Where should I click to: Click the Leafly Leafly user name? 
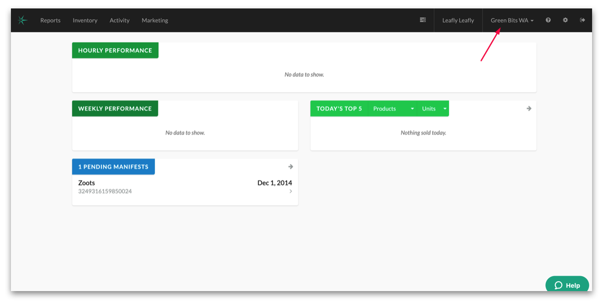pyautogui.click(x=458, y=20)
